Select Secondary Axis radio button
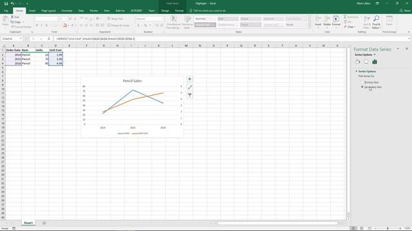Viewport: 412px width, 231px height. (x=362, y=87)
